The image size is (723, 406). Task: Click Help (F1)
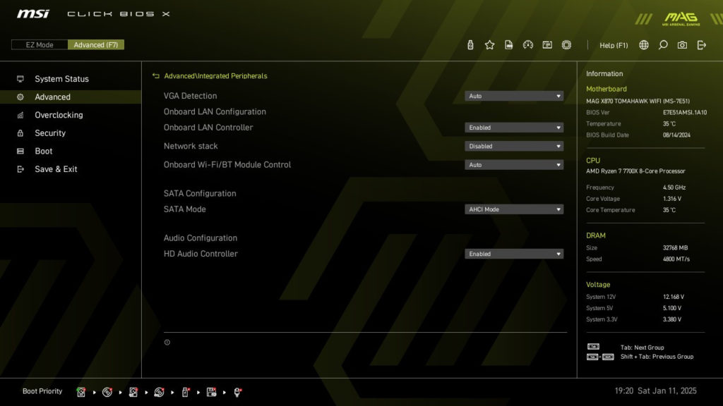(614, 45)
